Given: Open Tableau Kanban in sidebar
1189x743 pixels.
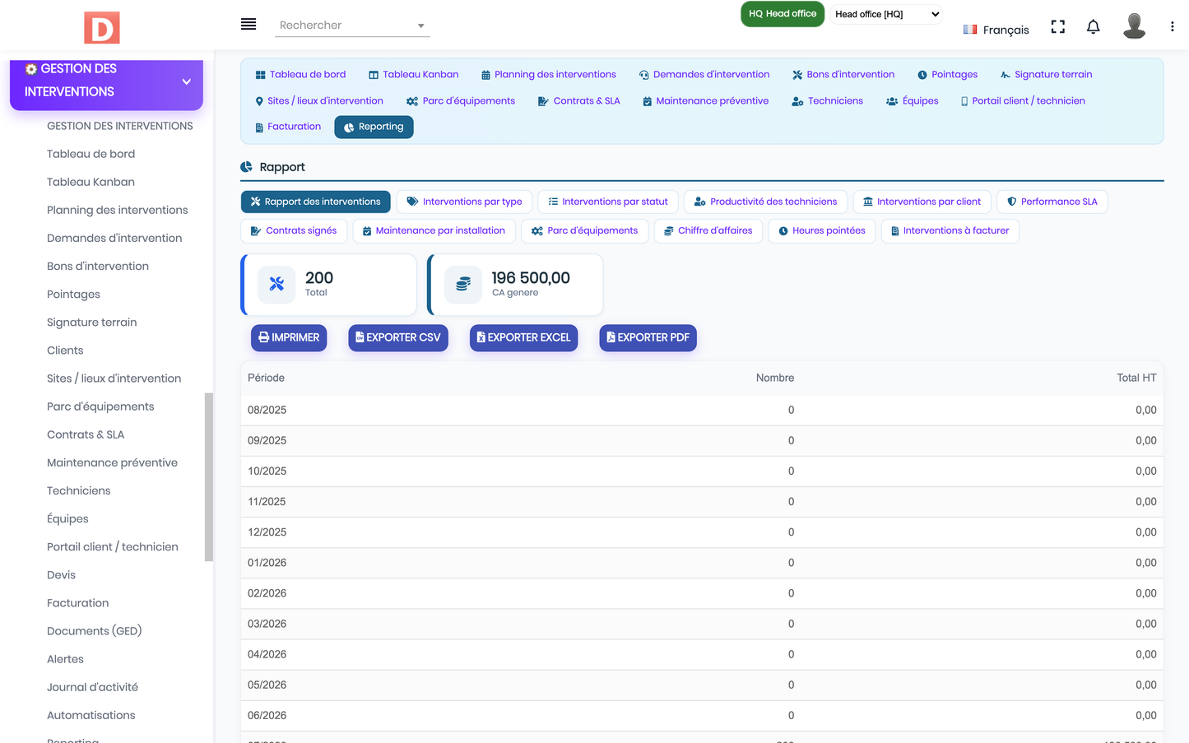Looking at the screenshot, I should [x=91, y=182].
